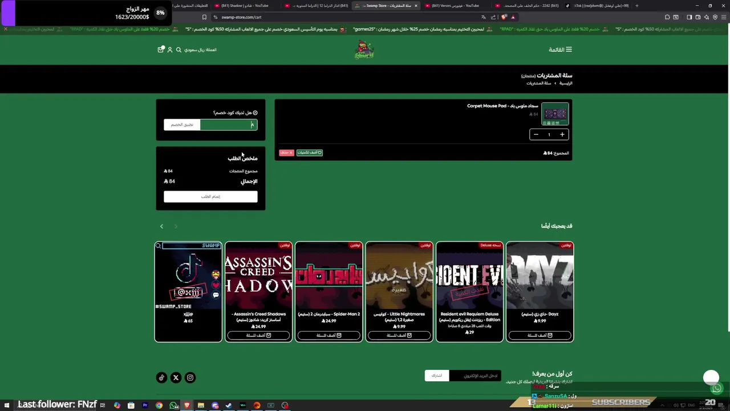Click the Instagram social icon

click(190, 377)
